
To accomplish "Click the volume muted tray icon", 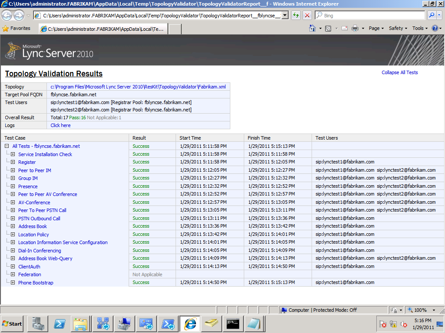I will [x=403, y=323].
